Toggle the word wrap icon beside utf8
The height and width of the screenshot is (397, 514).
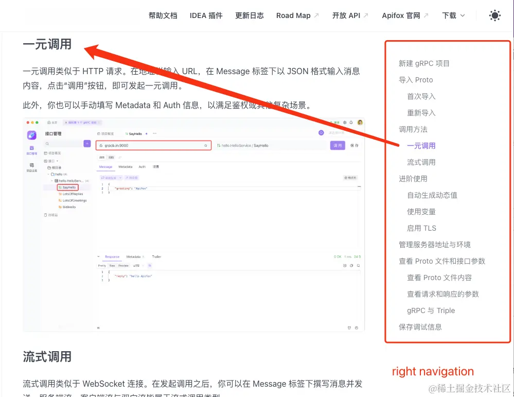[x=150, y=265]
